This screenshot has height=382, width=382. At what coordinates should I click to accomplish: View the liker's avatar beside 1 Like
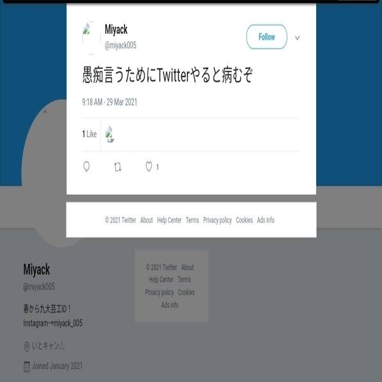click(109, 134)
